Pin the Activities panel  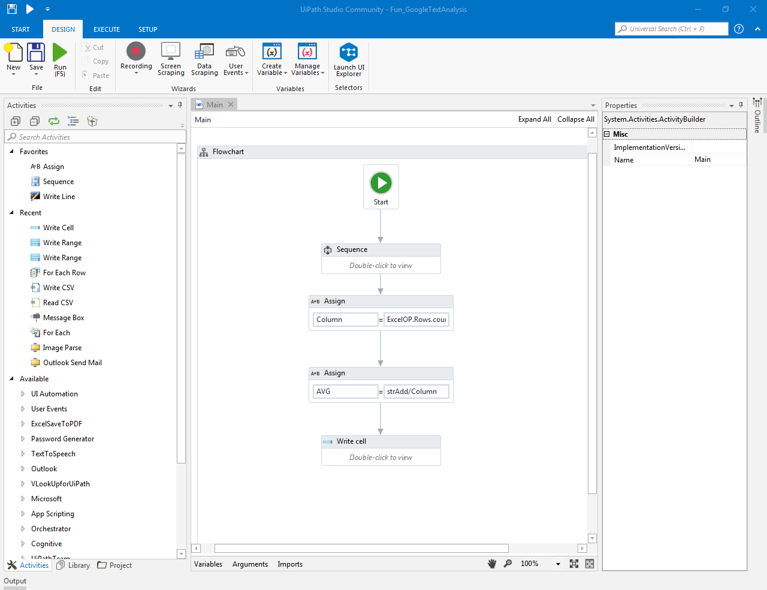pyautogui.click(x=180, y=105)
